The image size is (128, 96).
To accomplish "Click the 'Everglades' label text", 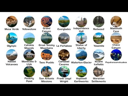I will click(64, 29).
